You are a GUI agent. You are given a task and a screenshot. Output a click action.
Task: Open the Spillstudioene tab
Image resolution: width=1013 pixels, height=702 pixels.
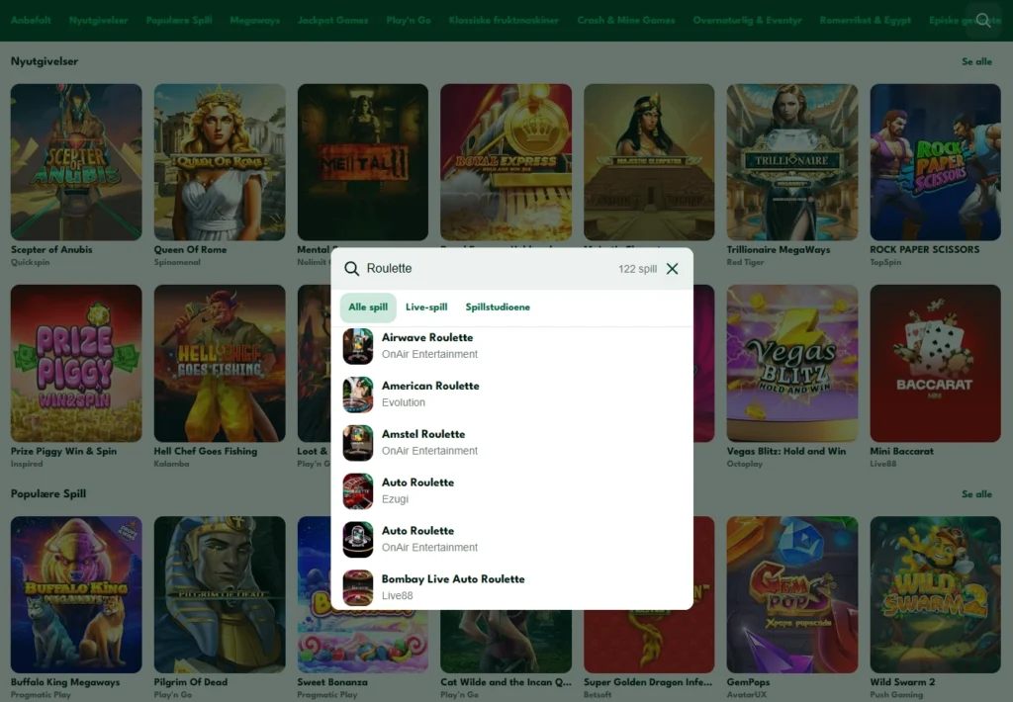498,307
